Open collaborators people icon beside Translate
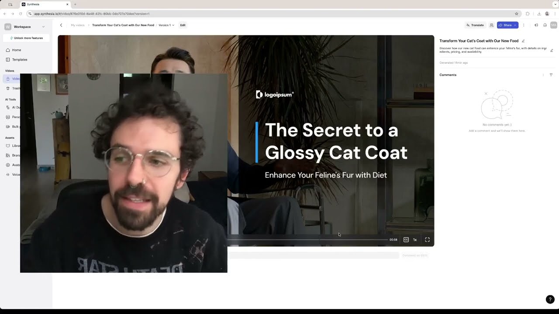The height and width of the screenshot is (314, 559). point(491,25)
